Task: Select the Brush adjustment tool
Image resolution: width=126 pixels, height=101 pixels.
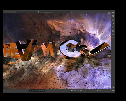Action: 113,27
